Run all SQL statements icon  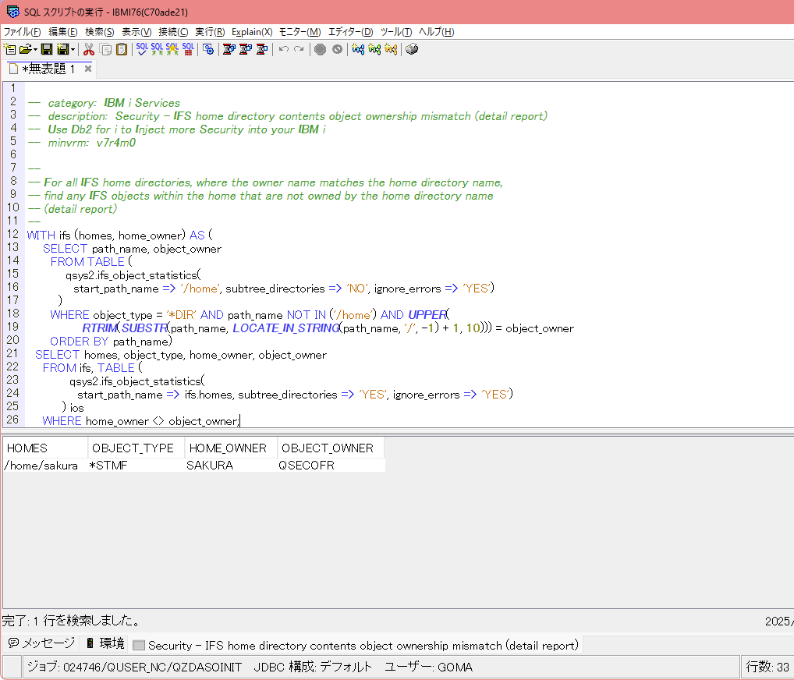point(157,49)
